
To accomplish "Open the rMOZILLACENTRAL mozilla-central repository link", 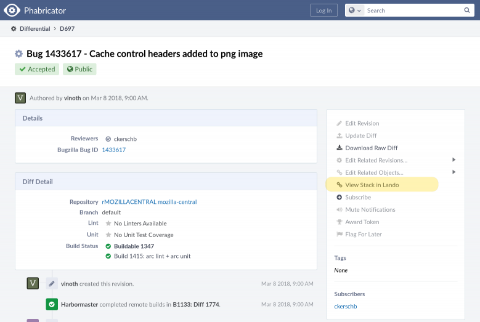I will point(149,202).
